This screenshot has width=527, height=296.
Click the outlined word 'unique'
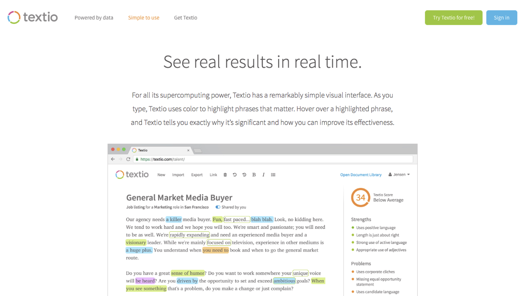click(301, 273)
